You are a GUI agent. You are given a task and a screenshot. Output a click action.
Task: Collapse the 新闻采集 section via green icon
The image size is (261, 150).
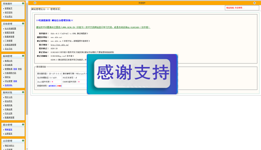[23, 92]
